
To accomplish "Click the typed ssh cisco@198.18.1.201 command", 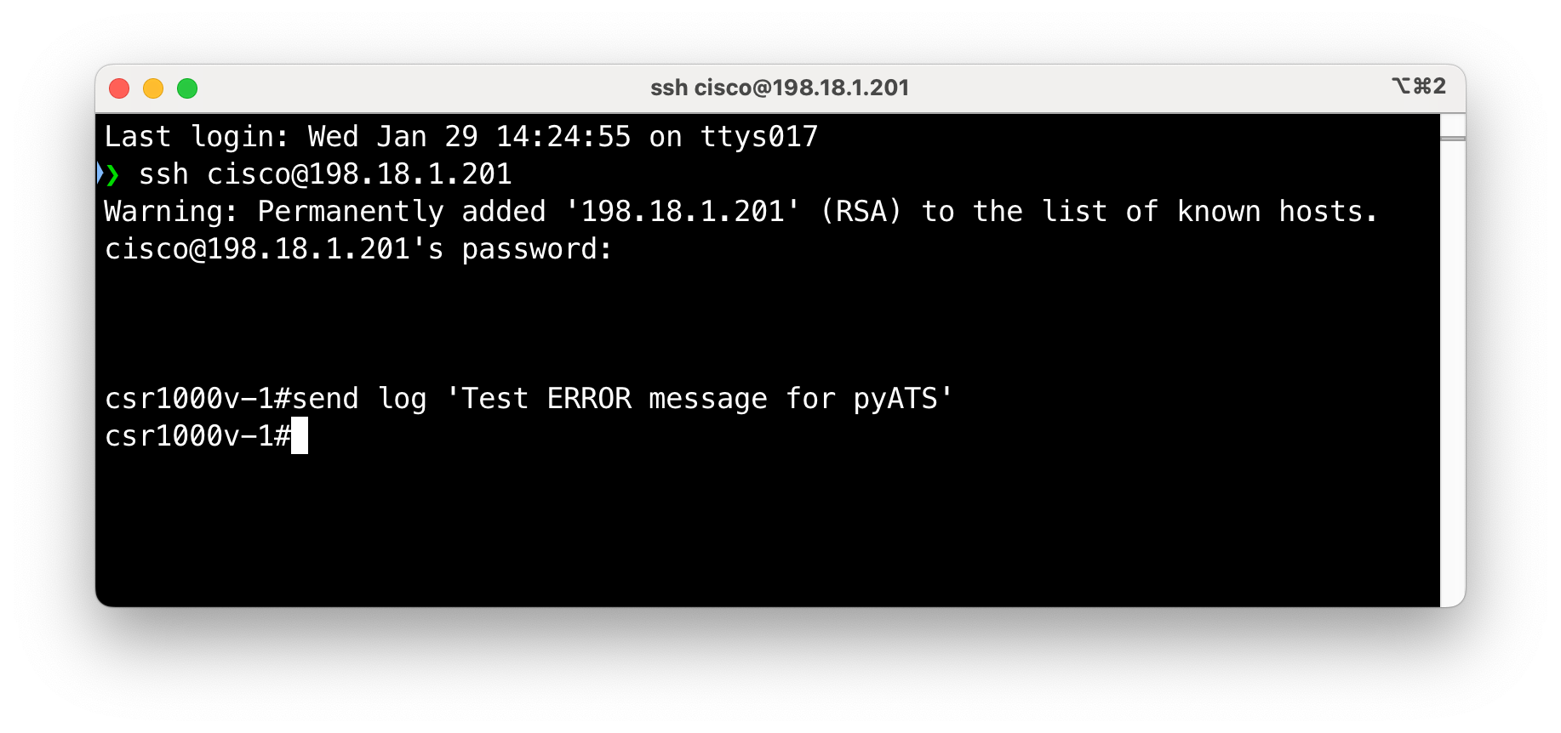I will [x=325, y=174].
